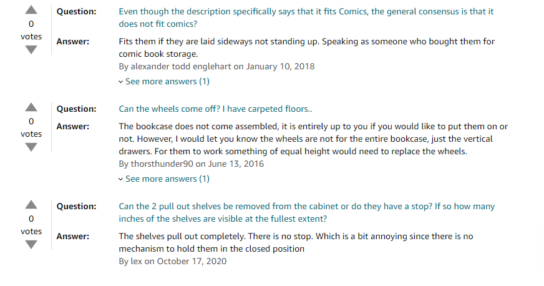Open the 2 pull out shelves question
Viewport: 544px width, 286px height.
tap(307, 212)
